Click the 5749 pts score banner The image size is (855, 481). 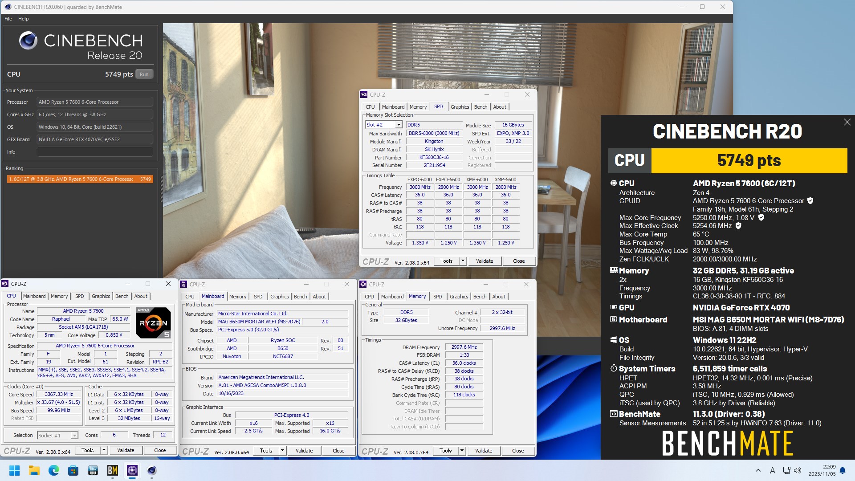749,160
